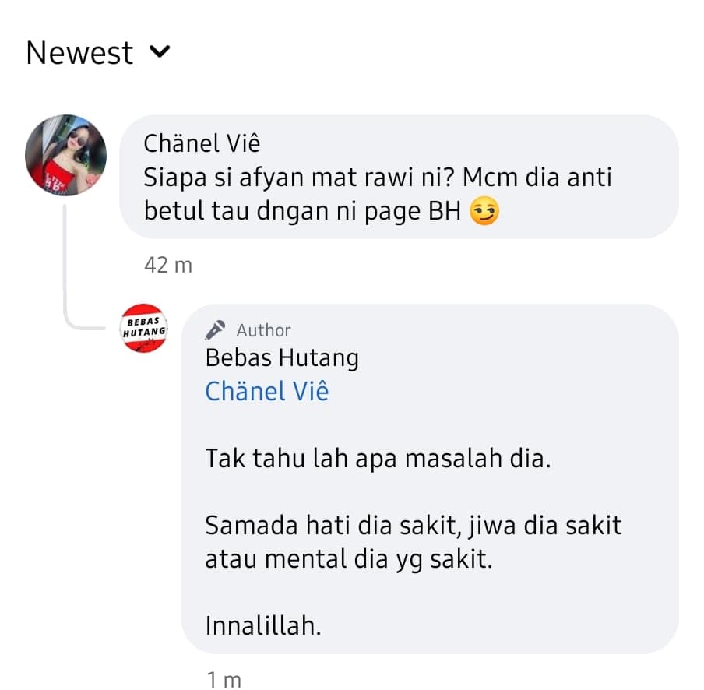The width and height of the screenshot is (704, 690).
Task: Open Chänel Viê's round profile picture
Action: [x=65, y=155]
